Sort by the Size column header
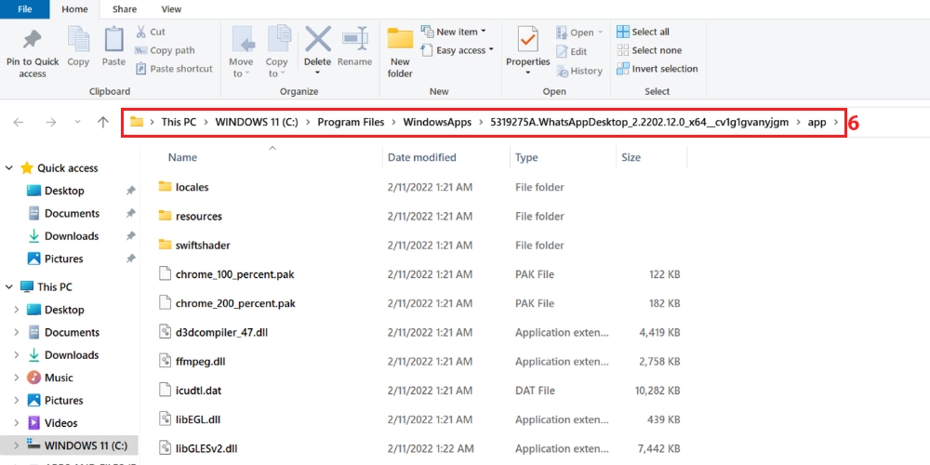The height and width of the screenshot is (465, 930). [631, 157]
